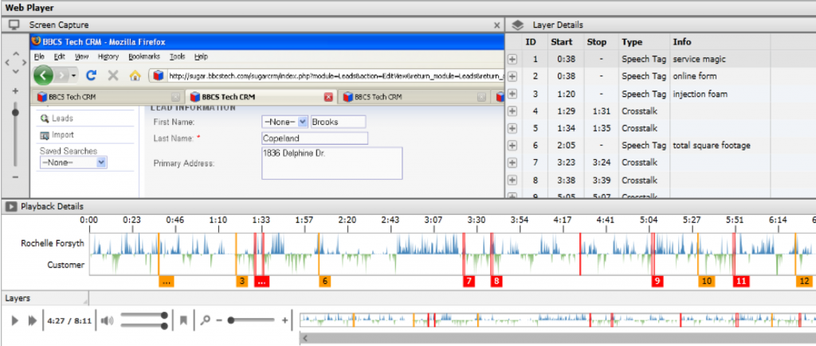This screenshot has height=346, width=816.
Task: Expand layer row 7 Crosstalk at 3:23
Action: click(512, 162)
